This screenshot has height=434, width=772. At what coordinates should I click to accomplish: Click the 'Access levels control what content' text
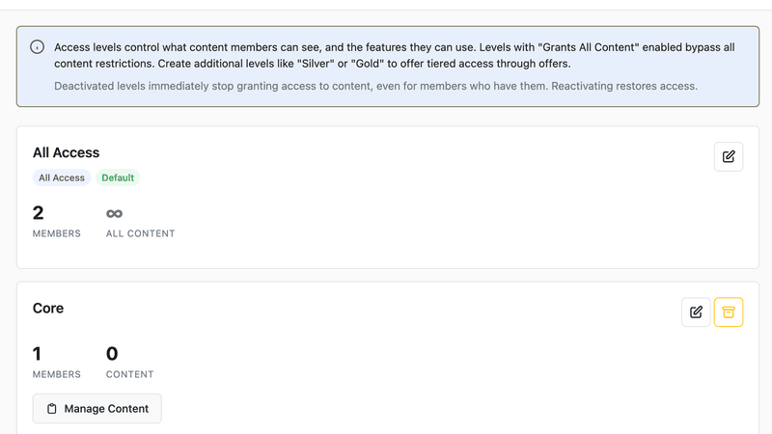pyautogui.click(x=395, y=55)
